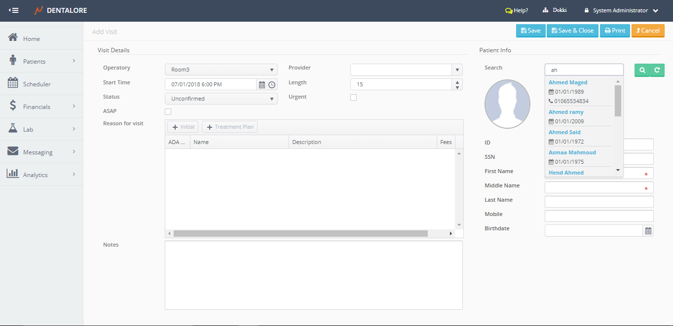Open the Start Time calendar picker icon
The height and width of the screenshot is (326, 673).
(x=262, y=85)
